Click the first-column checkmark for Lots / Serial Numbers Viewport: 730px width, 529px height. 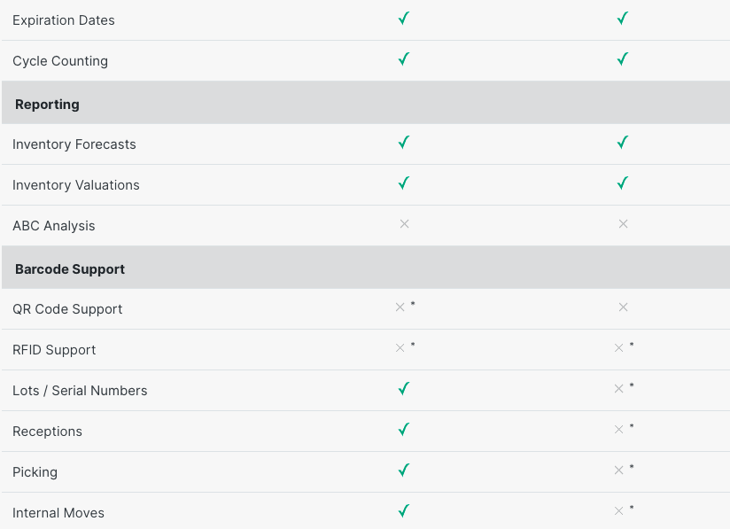click(x=404, y=389)
